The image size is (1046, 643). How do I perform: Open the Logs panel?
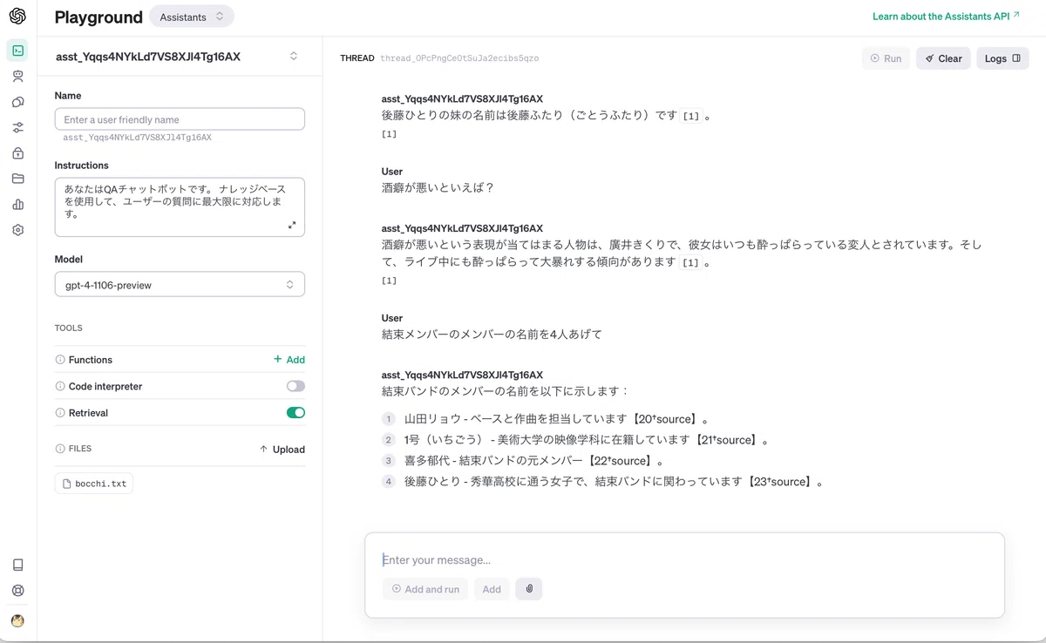pos(1002,58)
